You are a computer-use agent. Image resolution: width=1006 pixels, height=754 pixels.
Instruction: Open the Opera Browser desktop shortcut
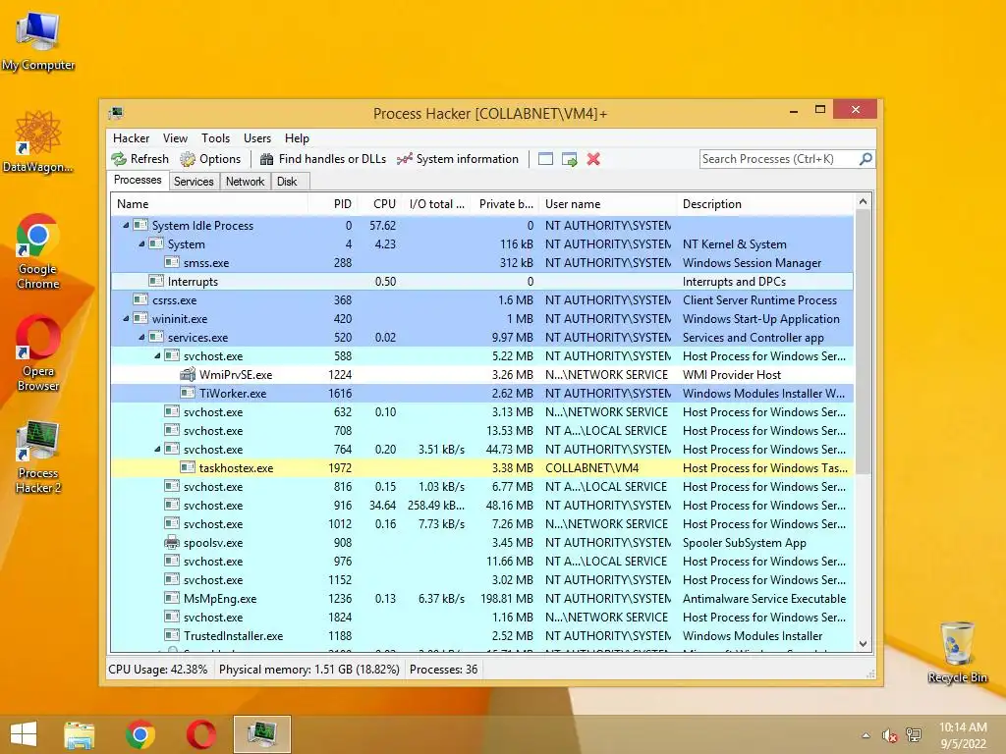[38, 352]
